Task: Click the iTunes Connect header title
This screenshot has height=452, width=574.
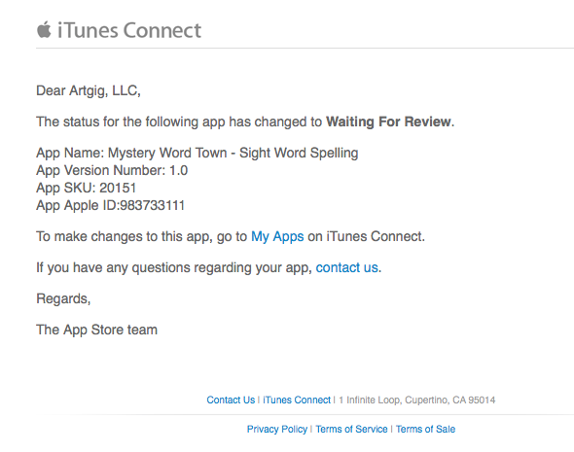Action: coord(129,30)
